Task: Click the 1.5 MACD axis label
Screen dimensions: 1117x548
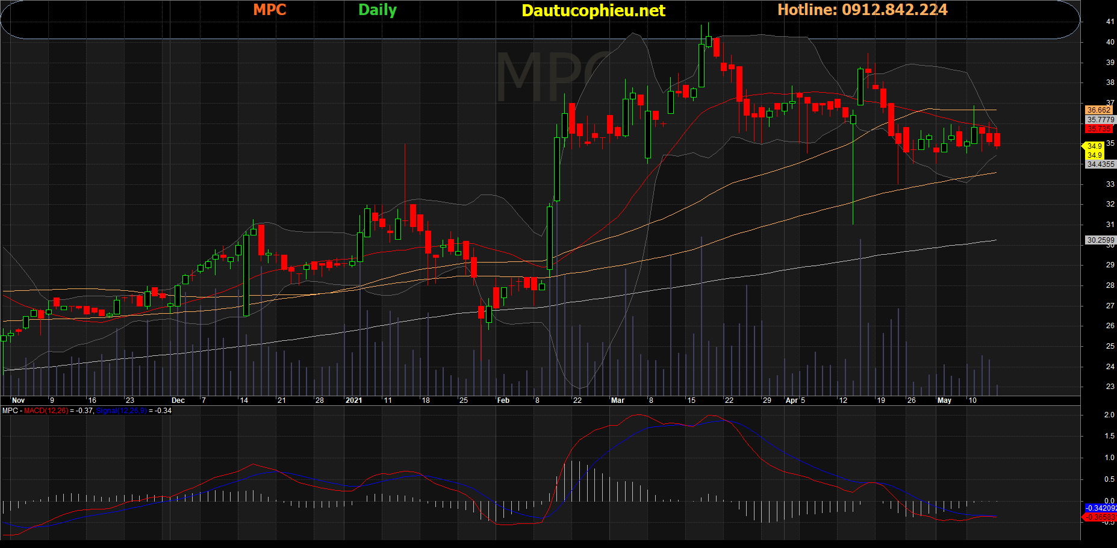Action: [1109, 436]
